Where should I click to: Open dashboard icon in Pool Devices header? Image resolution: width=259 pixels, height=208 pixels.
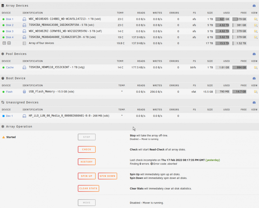(254, 54)
